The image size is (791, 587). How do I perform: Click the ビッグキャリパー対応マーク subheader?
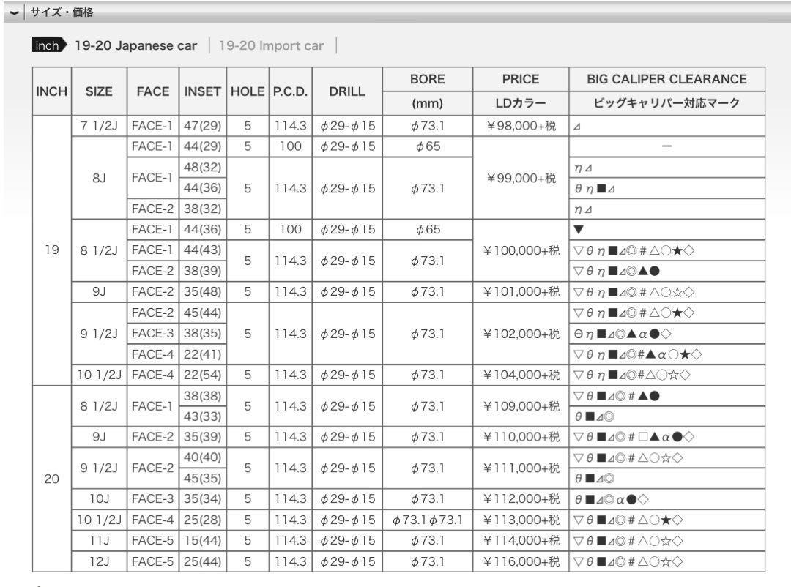666,103
